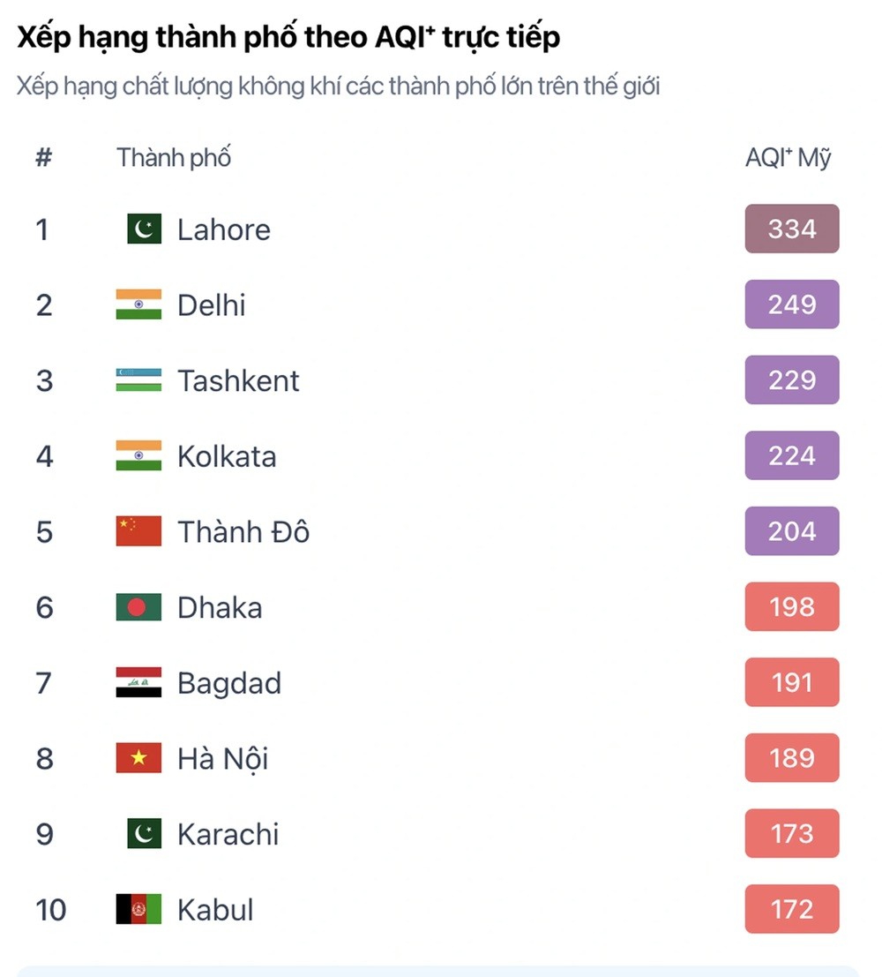The image size is (882, 977).
Task: Click the Pakistan flag beside Karachi
Action: pyautogui.click(x=144, y=834)
